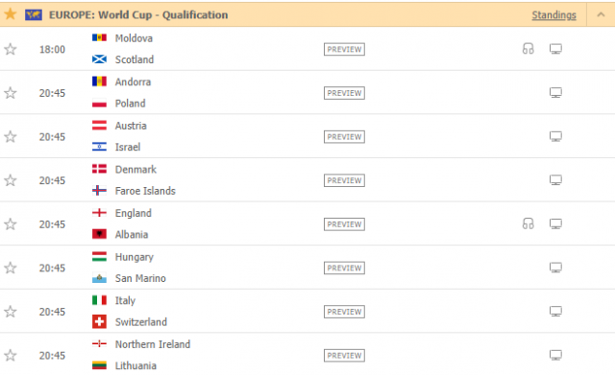Open the Standings link

pos(553,15)
